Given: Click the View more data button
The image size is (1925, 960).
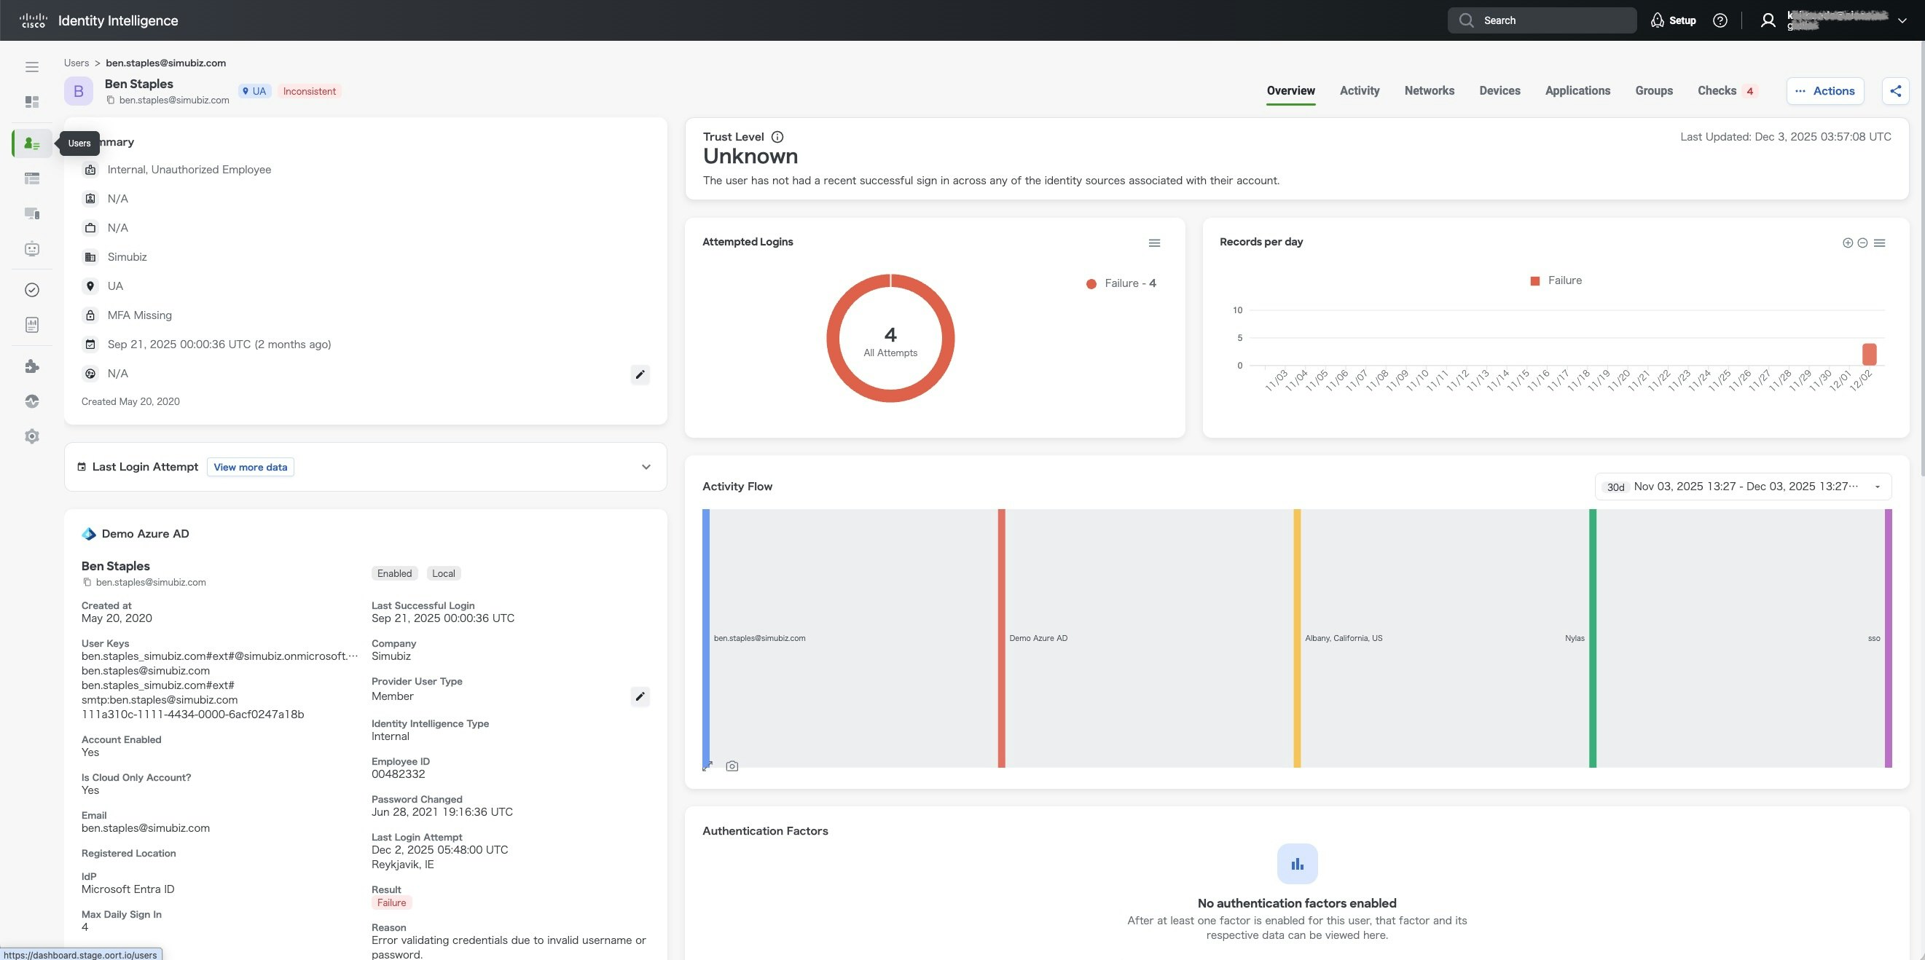Looking at the screenshot, I should click(250, 467).
